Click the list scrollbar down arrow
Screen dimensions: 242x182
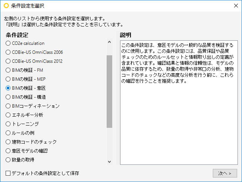point(110,162)
